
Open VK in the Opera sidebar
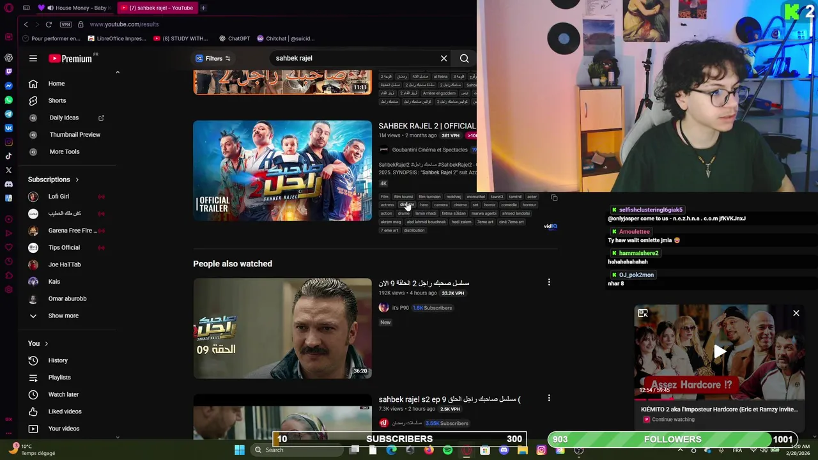click(x=8, y=128)
